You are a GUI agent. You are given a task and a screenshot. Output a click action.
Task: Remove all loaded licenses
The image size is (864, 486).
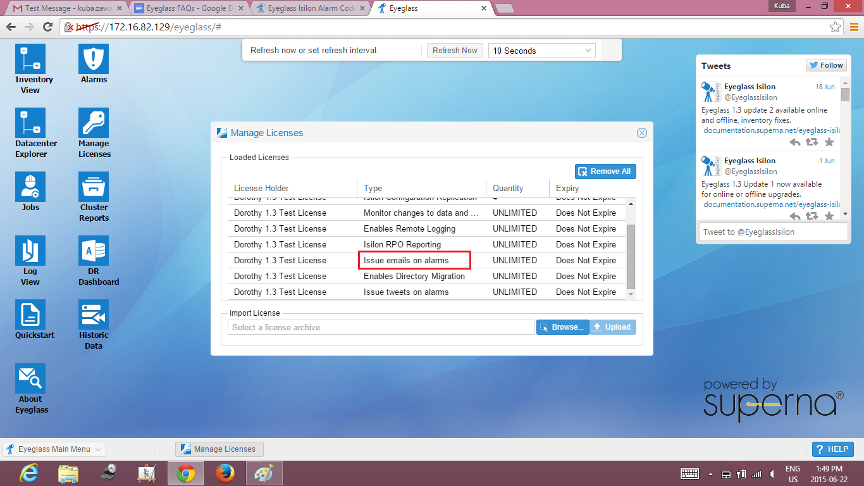pyautogui.click(x=605, y=171)
